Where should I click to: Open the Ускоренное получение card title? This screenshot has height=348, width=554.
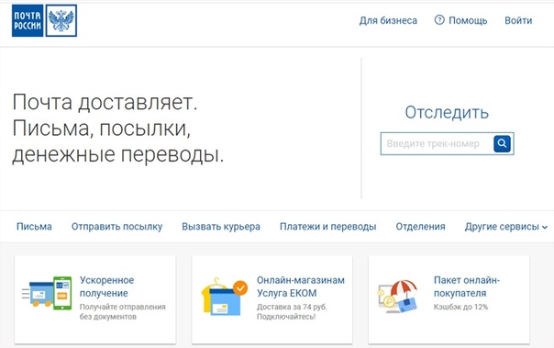tap(106, 286)
